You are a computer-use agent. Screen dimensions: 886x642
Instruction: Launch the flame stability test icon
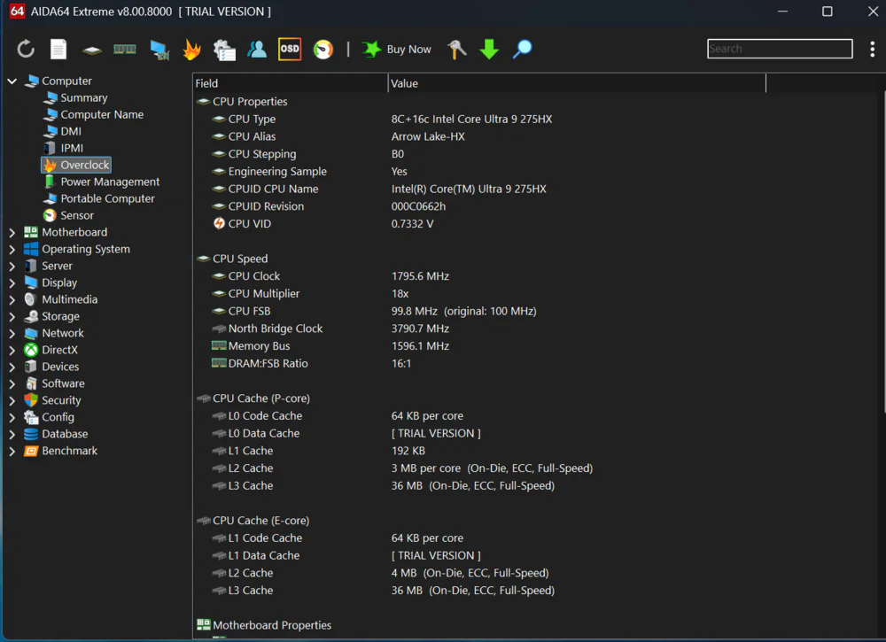click(x=191, y=50)
